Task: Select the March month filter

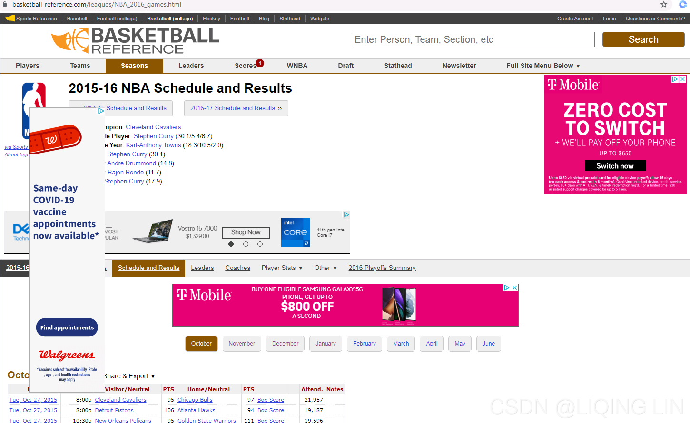Action: coord(401,344)
